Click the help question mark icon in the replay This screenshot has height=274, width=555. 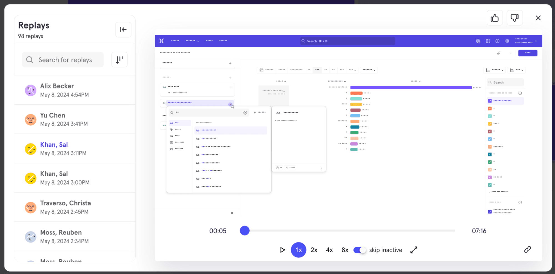point(497,41)
